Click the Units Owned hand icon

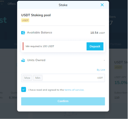[x=23, y=60]
